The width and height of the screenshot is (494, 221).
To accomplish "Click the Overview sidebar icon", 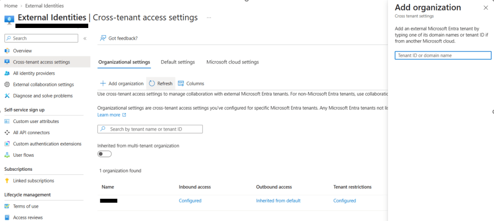I will tap(7, 51).
